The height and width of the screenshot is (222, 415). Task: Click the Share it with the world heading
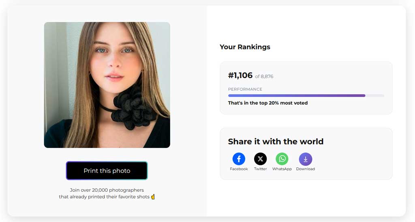click(276, 142)
